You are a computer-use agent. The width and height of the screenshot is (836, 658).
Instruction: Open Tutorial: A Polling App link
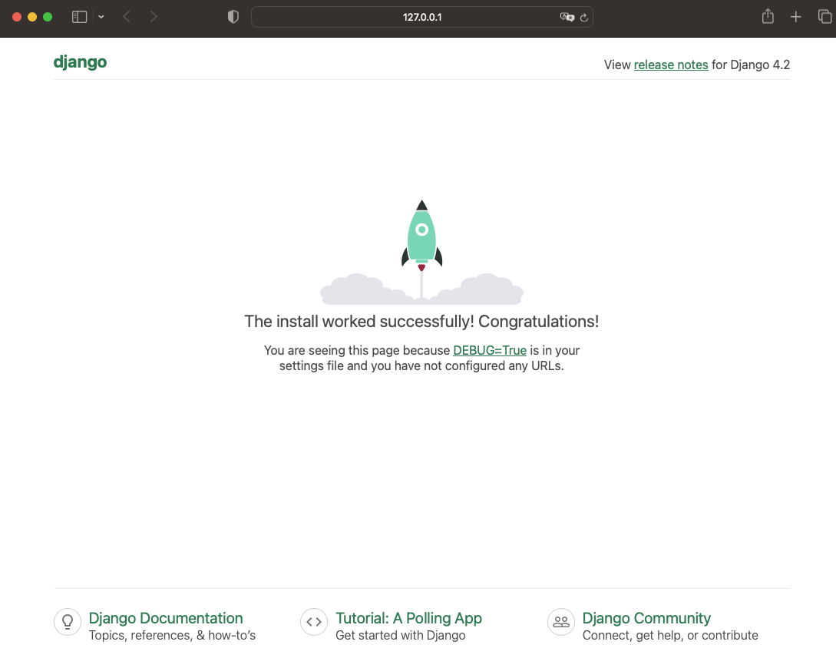[408, 618]
